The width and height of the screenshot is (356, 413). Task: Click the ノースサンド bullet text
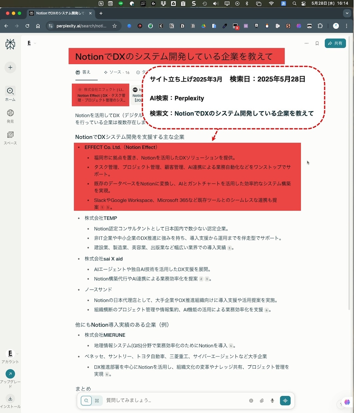pos(98,289)
